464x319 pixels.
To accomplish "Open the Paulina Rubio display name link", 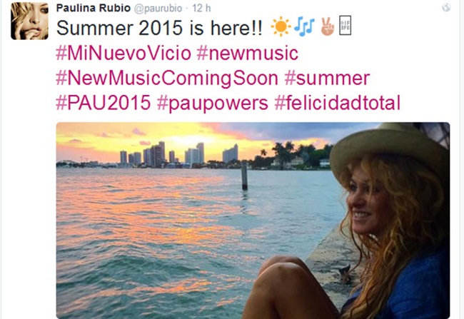I will (x=94, y=8).
